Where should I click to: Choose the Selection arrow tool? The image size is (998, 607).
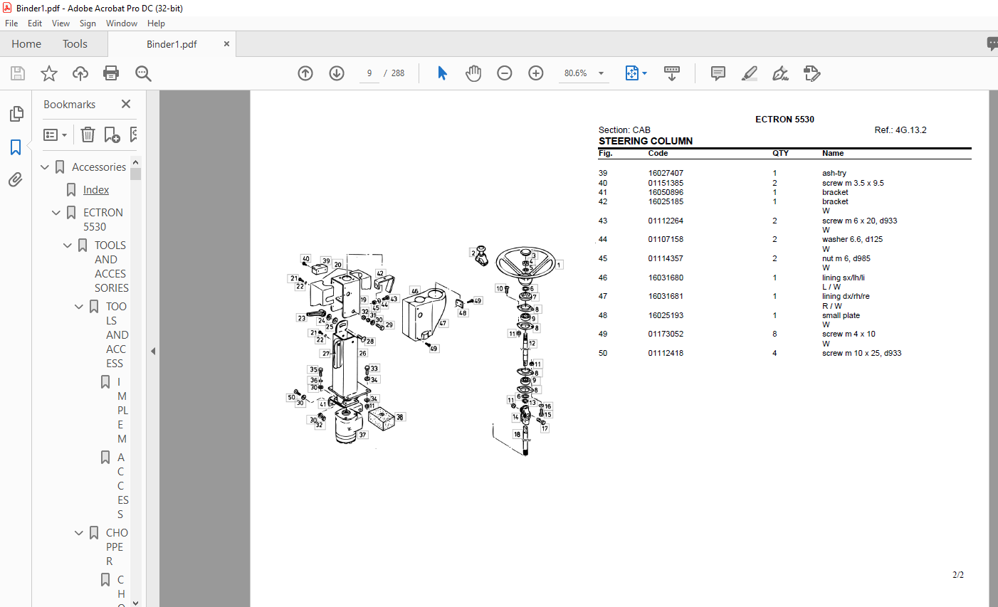click(x=442, y=73)
